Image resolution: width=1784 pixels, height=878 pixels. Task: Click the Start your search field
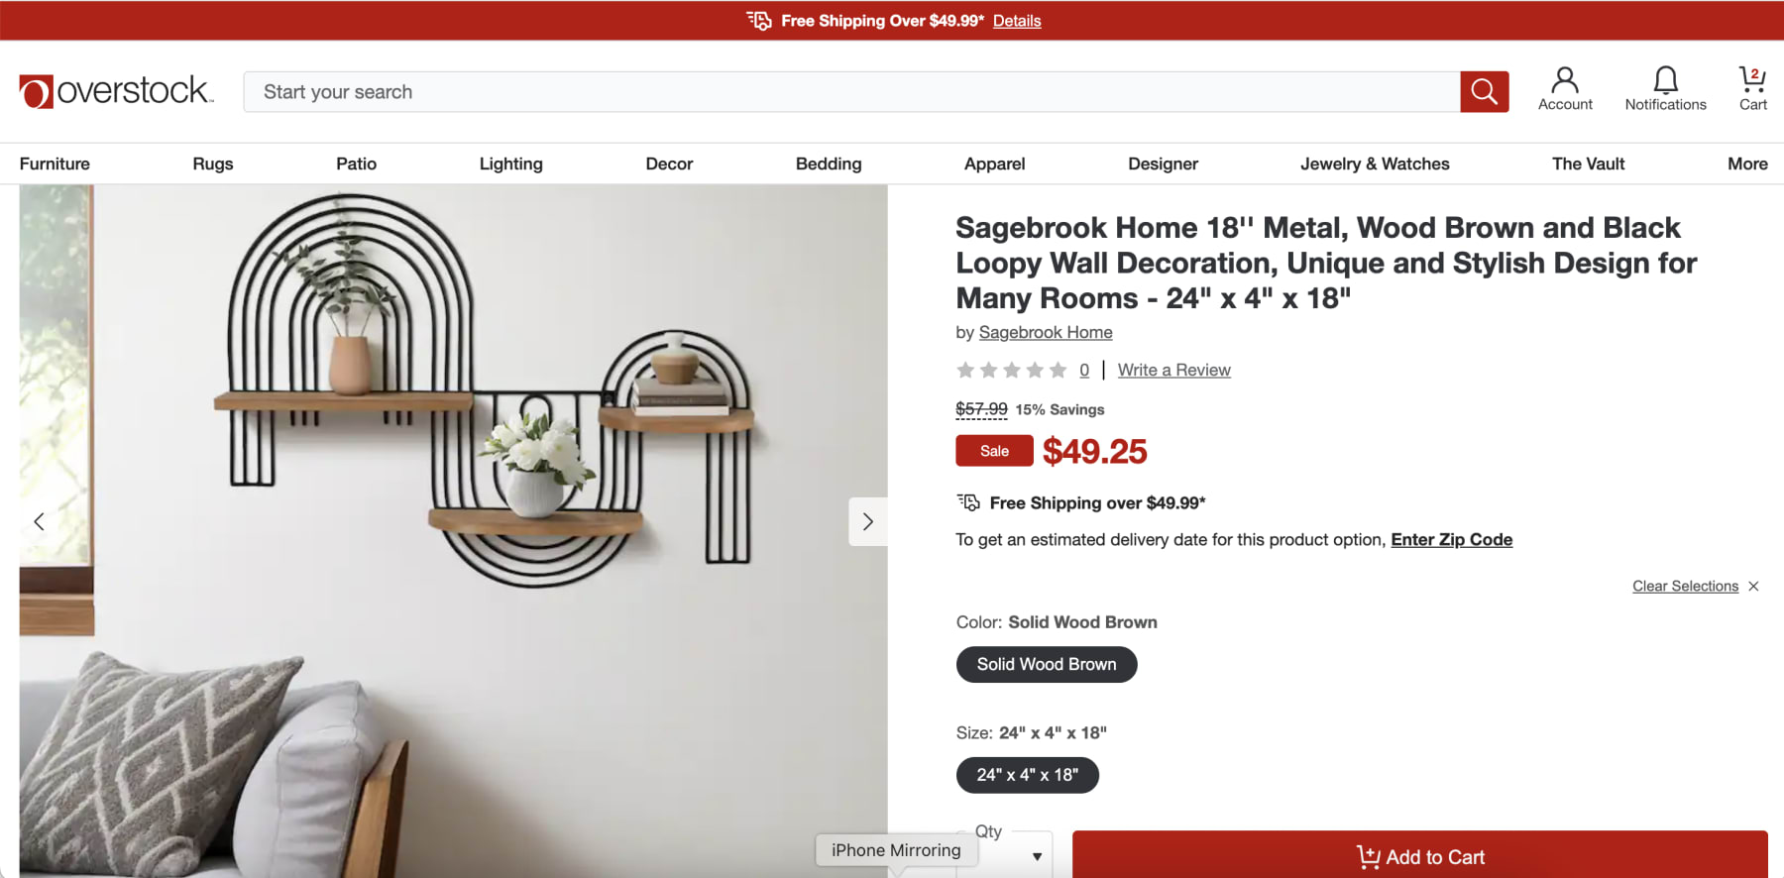pyautogui.click(x=595, y=91)
